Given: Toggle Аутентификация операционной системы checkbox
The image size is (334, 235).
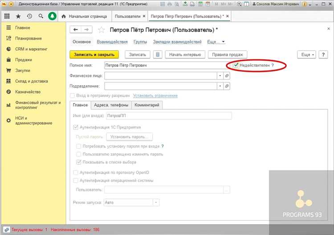Looking at the screenshot, I should [x=76, y=180].
